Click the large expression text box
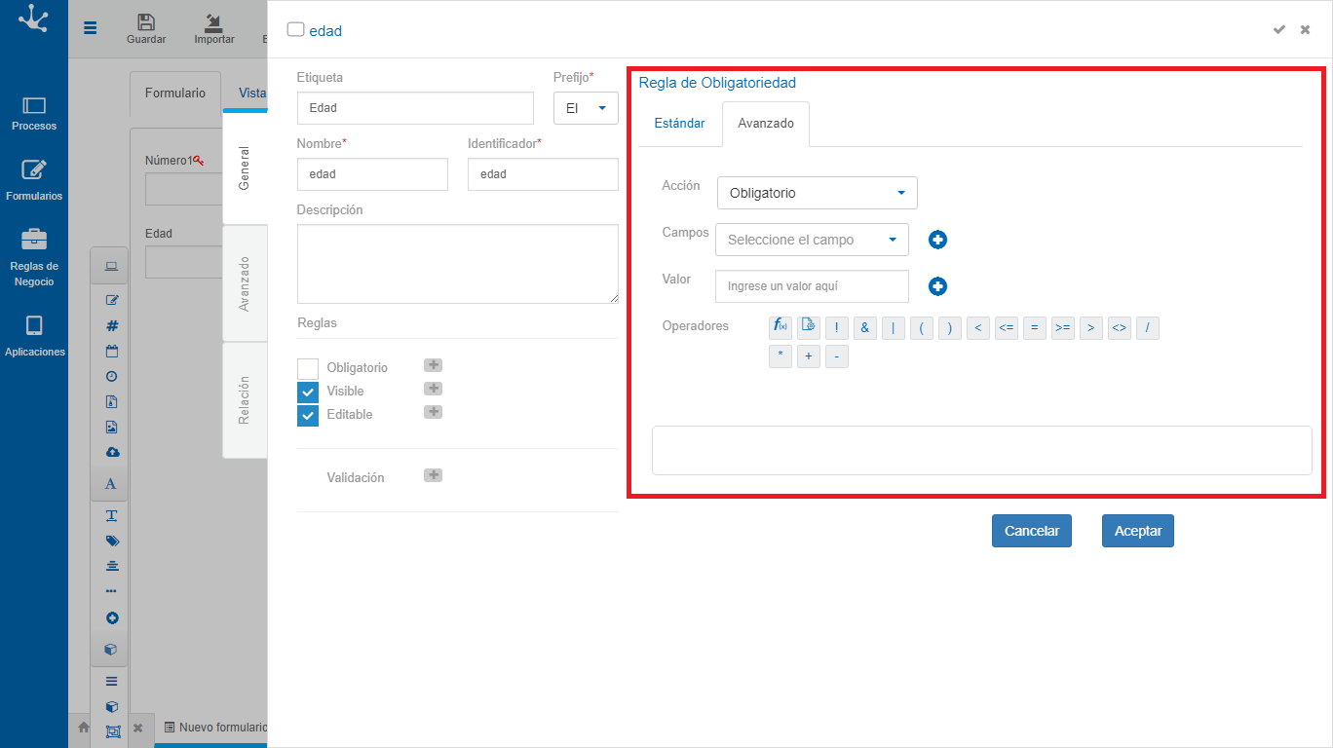1333x748 pixels. (x=981, y=450)
